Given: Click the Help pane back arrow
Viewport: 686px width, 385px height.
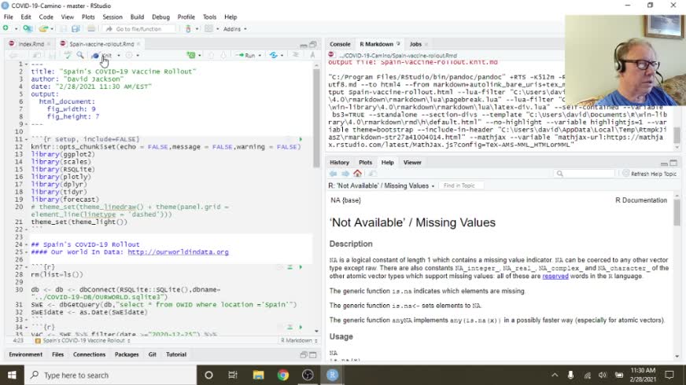Looking at the screenshot, I should click(334, 174).
